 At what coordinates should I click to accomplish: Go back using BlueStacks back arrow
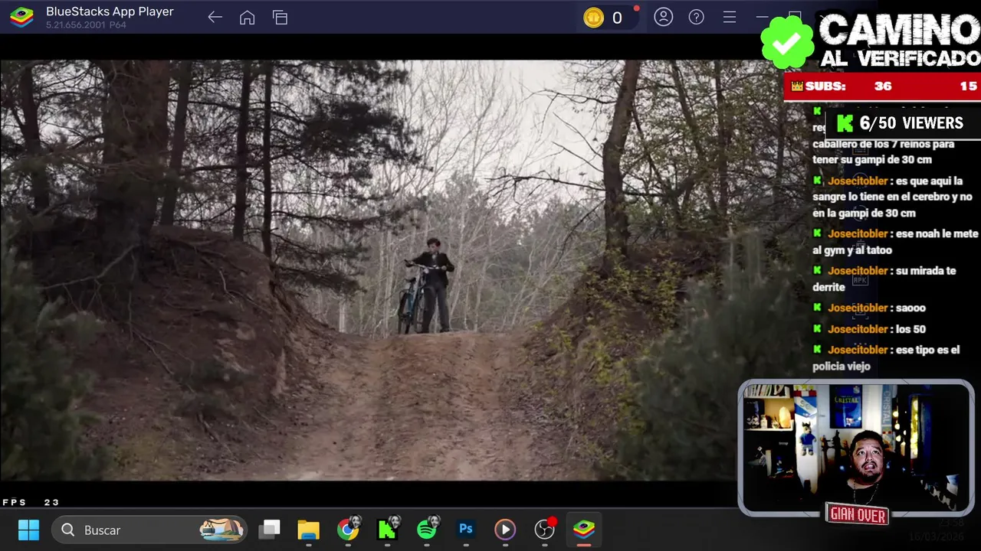click(x=215, y=18)
